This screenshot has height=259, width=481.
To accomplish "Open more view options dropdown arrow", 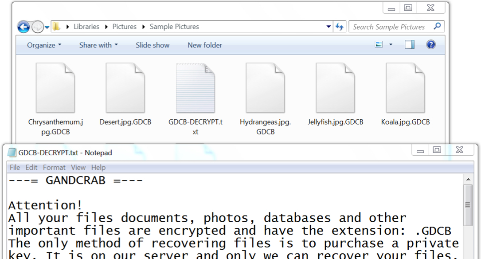I will click(391, 45).
